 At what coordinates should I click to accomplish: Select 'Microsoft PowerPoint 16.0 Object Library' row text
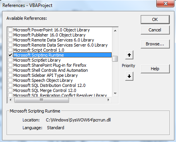(x=52, y=30)
